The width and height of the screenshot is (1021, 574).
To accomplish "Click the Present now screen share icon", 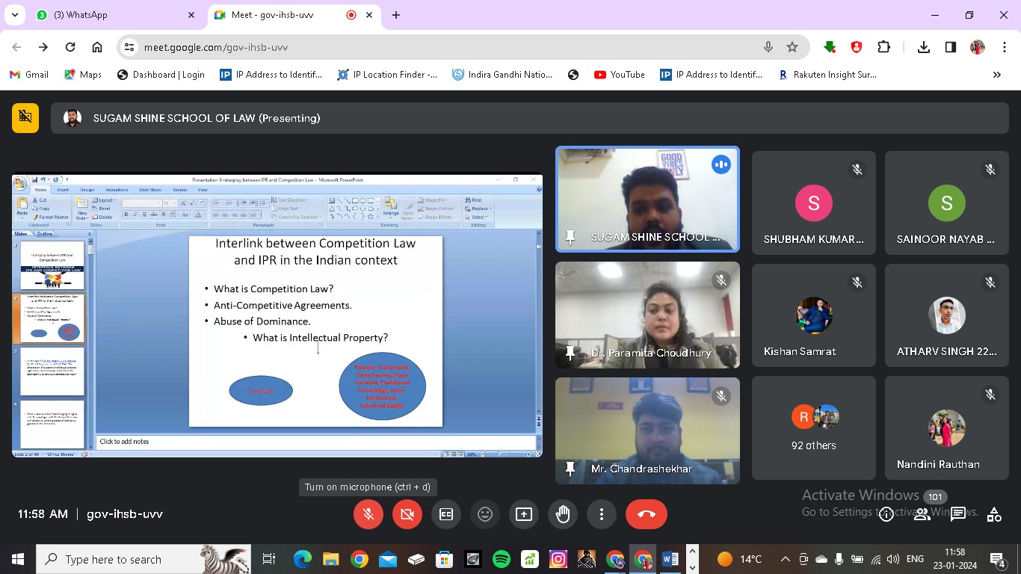I will pos(524,514).
